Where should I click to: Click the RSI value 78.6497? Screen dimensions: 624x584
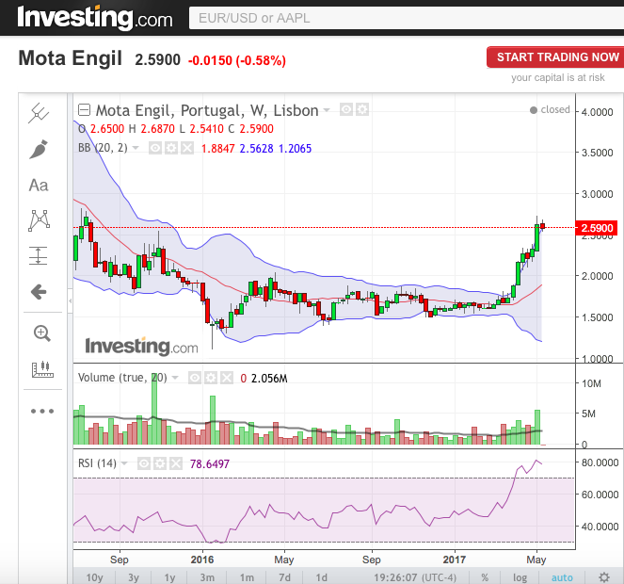[210, 463]
